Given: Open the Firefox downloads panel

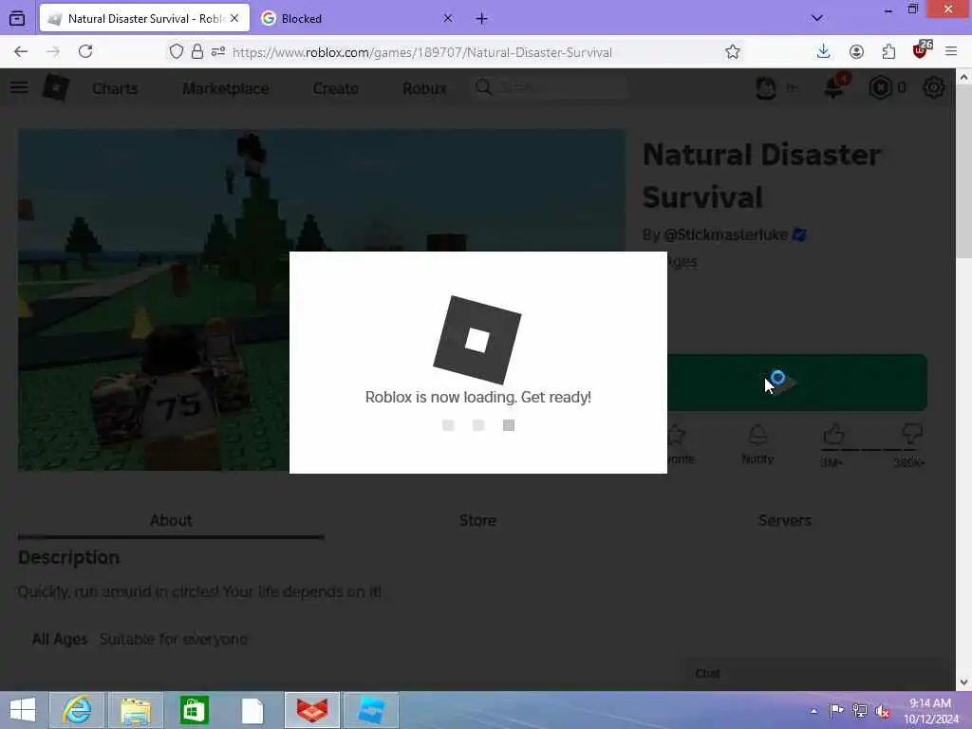Looking at the screenshot, I should [x=823, y=51].
